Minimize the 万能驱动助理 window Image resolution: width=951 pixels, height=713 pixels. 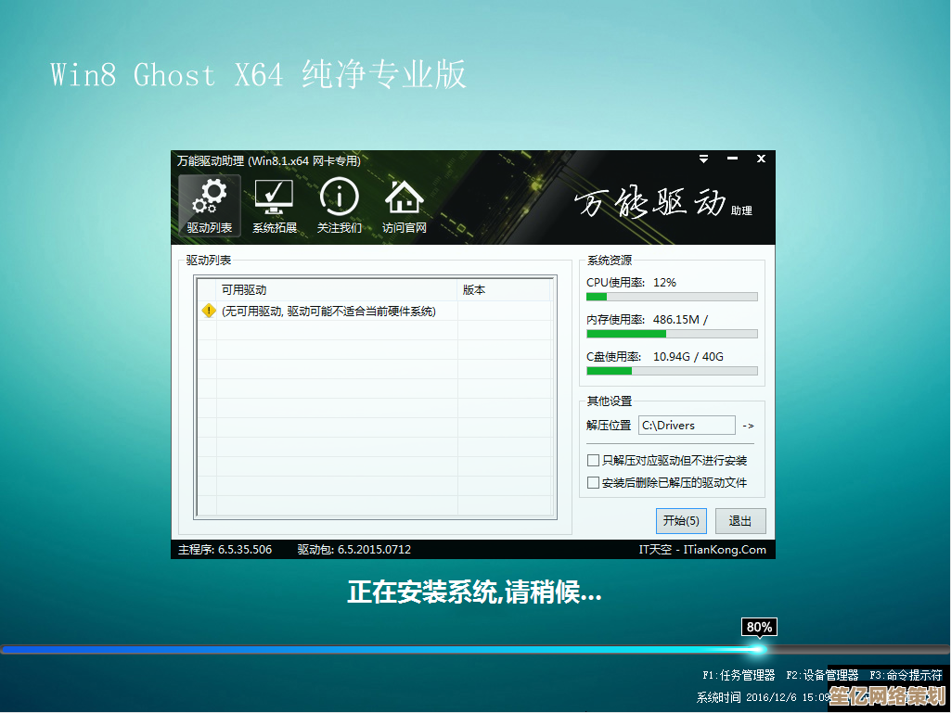(732, 159)
